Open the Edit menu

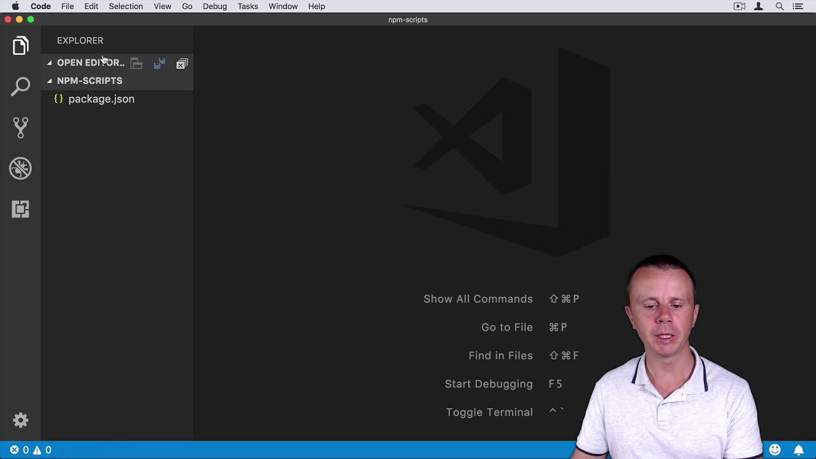coord(91,6)
